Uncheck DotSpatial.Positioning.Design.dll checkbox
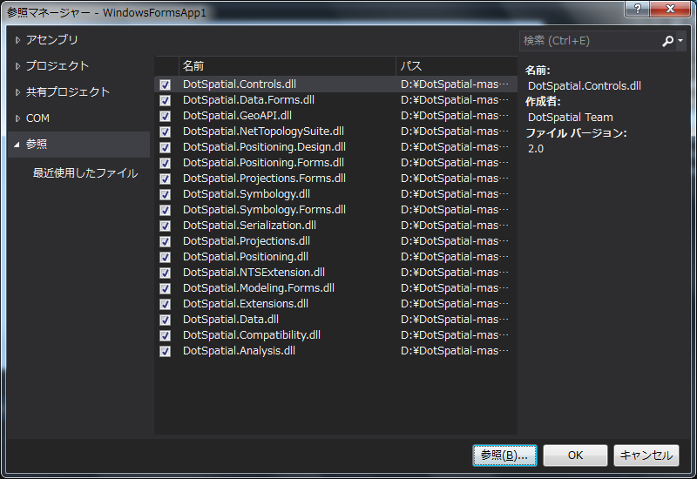Screen dimensions: 697x479 (165, 147)
